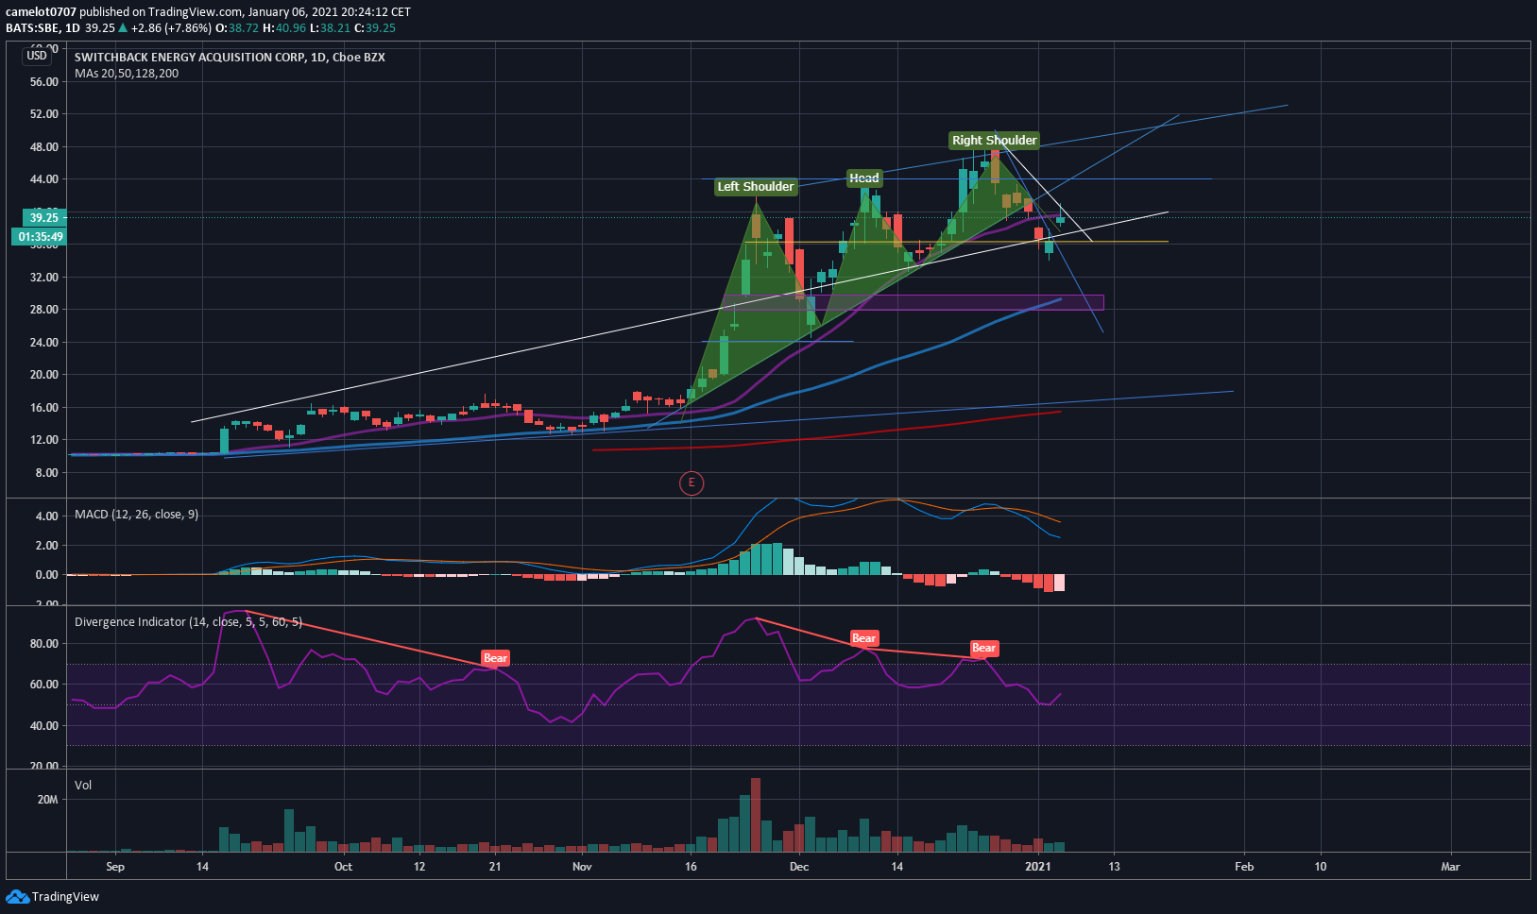The height and width of the screenshot is (914, 1537).
Task: Click the Bear divergence label near Dec 10
Action: pos(863,638)
